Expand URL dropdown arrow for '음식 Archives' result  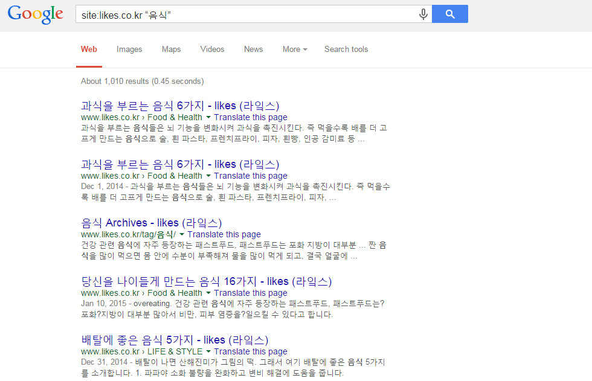click(x=182, y=235)
